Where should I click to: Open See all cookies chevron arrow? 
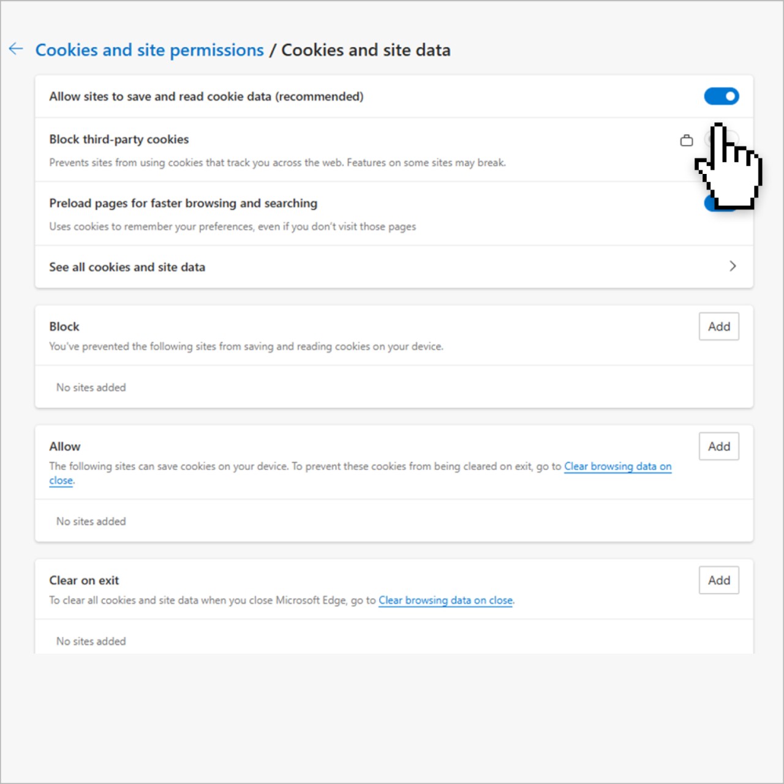click(x=733, y=266)
